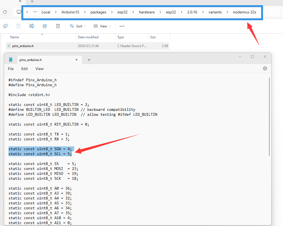The image size is (283, 226).
Task: Expand hidden breadcrumb folders ellipsis
Action: point(35,12)
